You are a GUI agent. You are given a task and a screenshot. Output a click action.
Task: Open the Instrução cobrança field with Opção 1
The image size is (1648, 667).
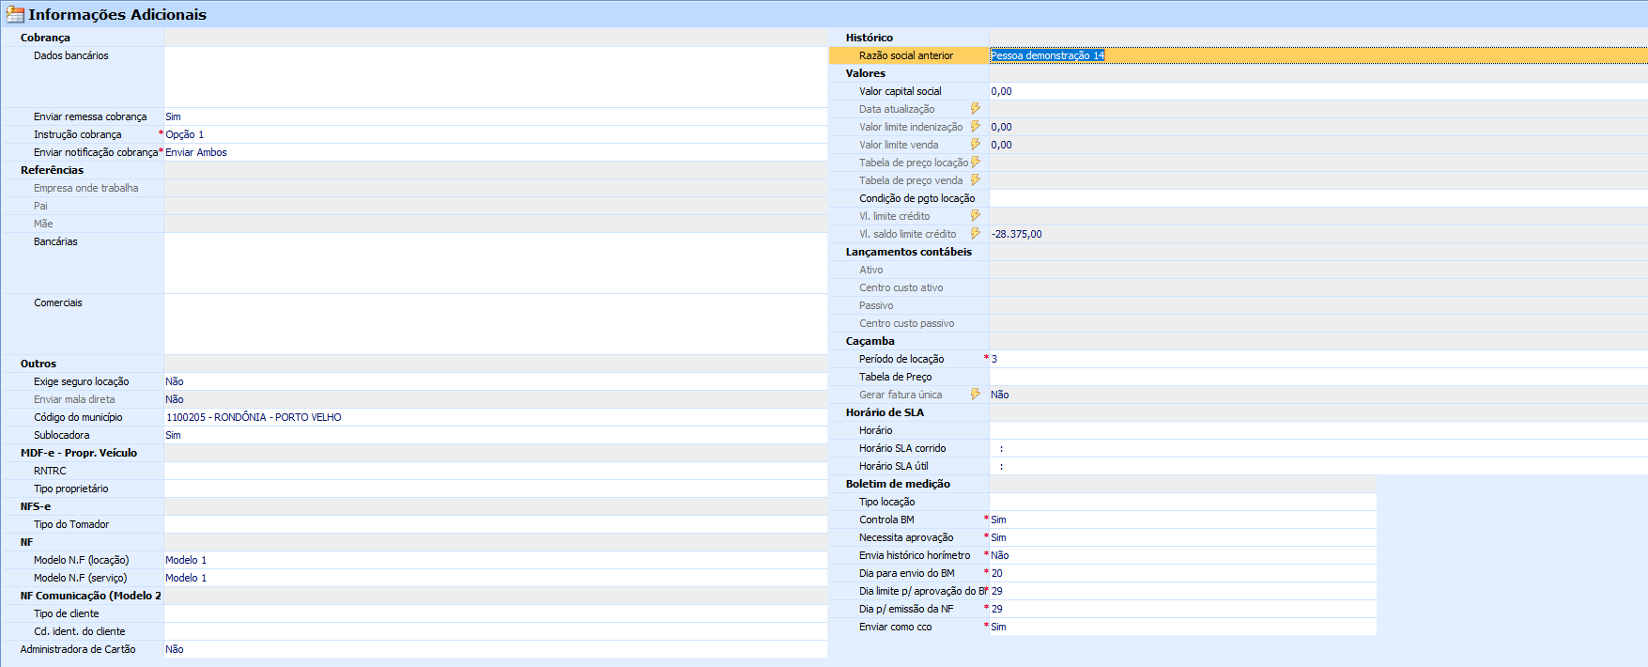496,134
